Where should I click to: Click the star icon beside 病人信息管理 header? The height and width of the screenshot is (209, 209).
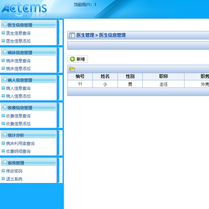tap(5, 79)
